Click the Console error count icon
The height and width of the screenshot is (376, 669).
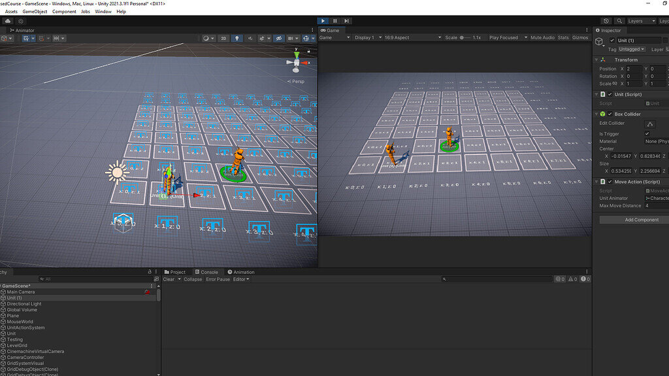click(585, 279)
